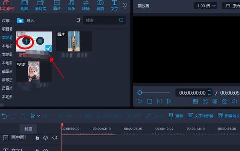The image size is (240, 151).
Task: Jump to the next frame
Action: [169, 102]
